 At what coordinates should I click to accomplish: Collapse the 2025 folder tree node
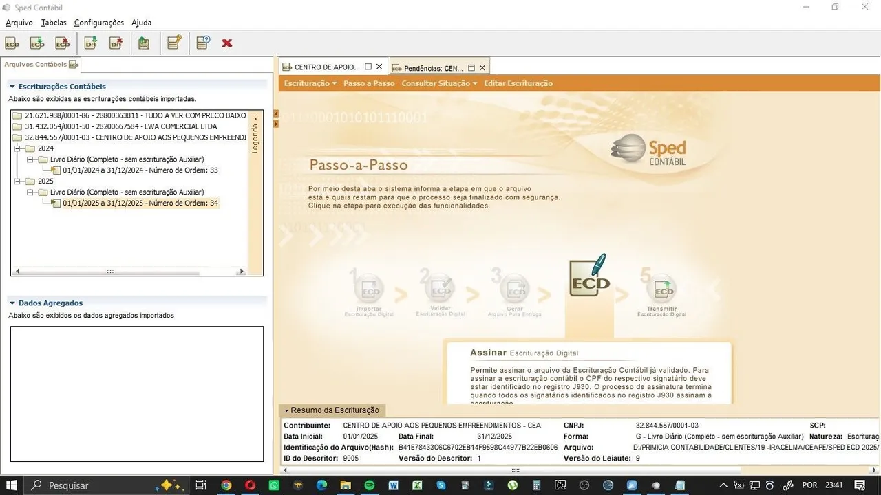18,181
